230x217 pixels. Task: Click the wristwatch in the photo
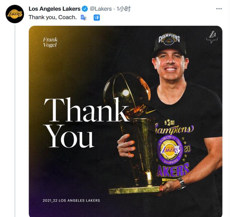point(181,183)
